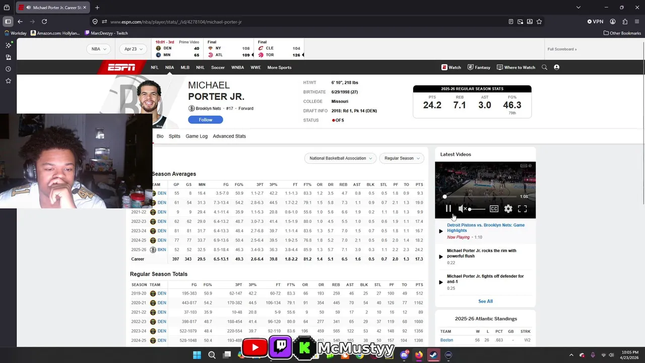Open the NBA league dropdown in scoreboard
Screen dimensions: 645x363
point(98,49)
